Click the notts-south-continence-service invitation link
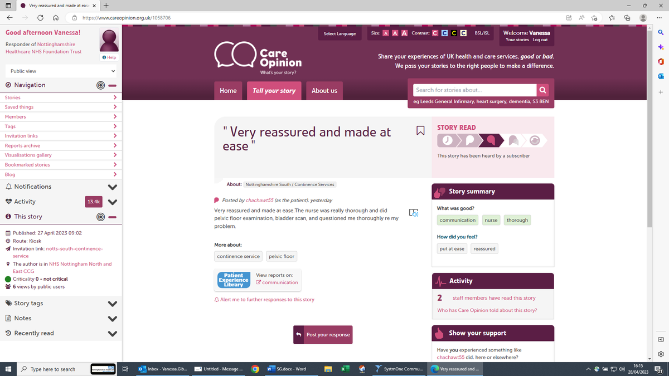669x376 pixels. click(x=58, y=252)
